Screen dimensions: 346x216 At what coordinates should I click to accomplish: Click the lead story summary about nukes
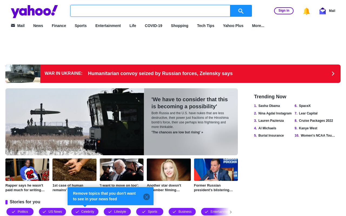(190, 120)
